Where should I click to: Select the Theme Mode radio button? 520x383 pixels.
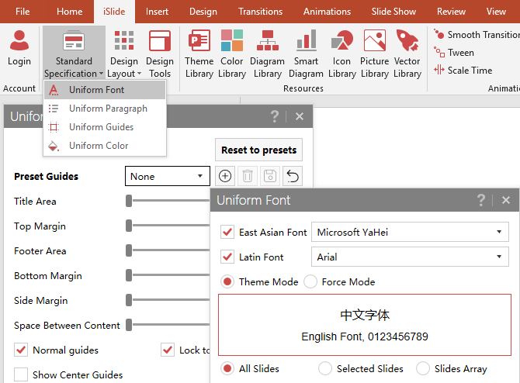(227, 281)
